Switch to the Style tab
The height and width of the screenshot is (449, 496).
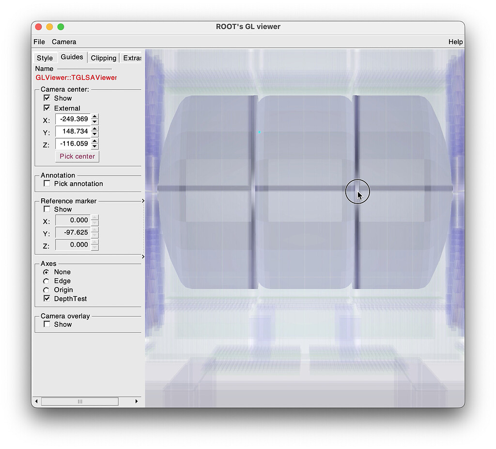tap(45, 58)
